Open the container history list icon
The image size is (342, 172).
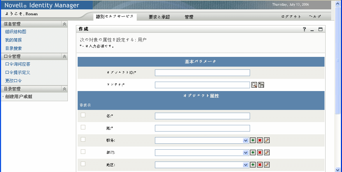point(261,85)
